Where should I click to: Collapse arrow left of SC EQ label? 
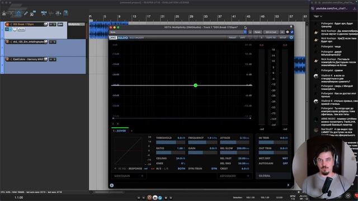coord(115,169)
